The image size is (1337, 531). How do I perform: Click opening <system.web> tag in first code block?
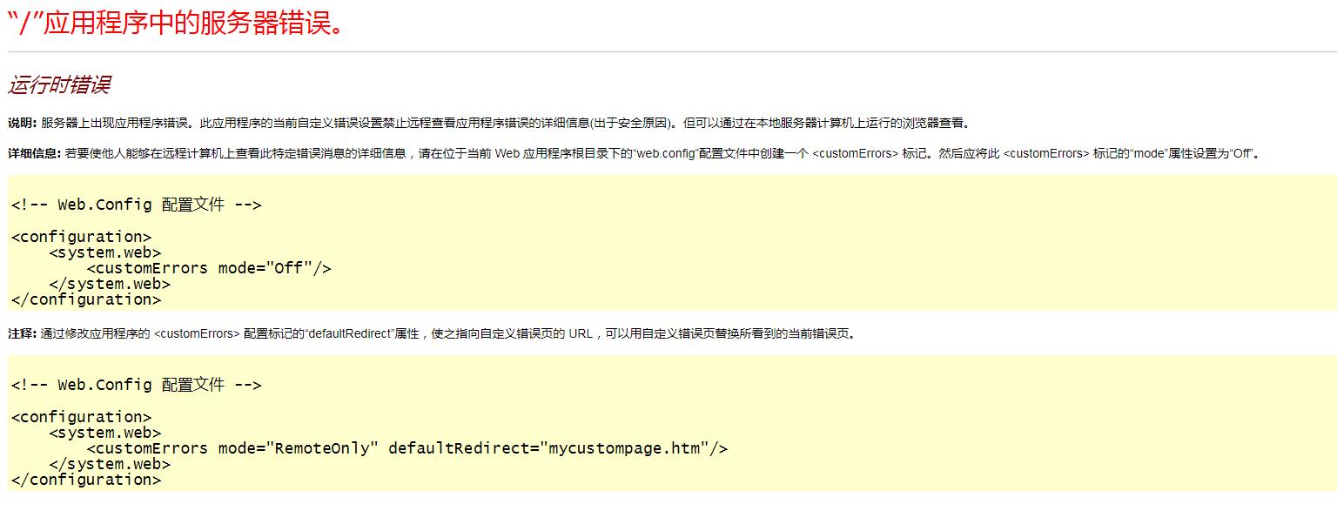coord(104,252)
